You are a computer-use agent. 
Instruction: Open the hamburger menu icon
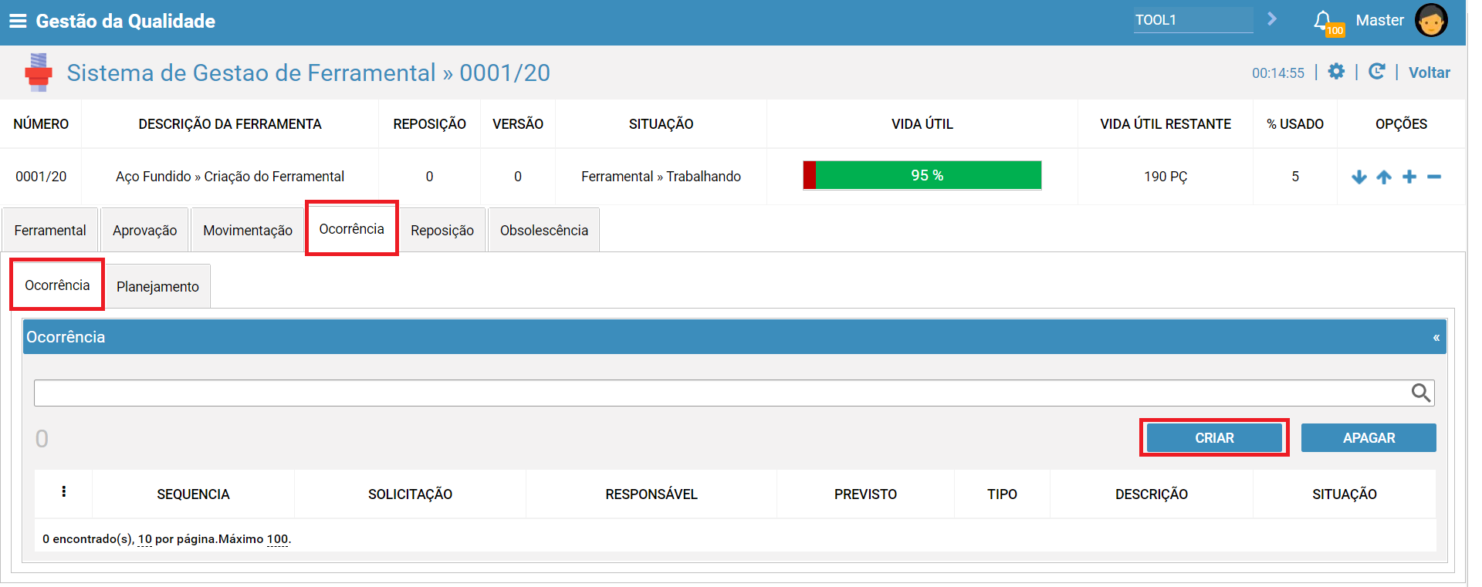pos(18,21)
